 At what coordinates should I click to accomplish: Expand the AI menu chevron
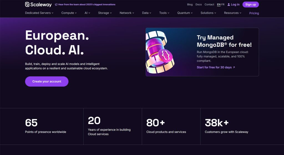click(89, 13)
